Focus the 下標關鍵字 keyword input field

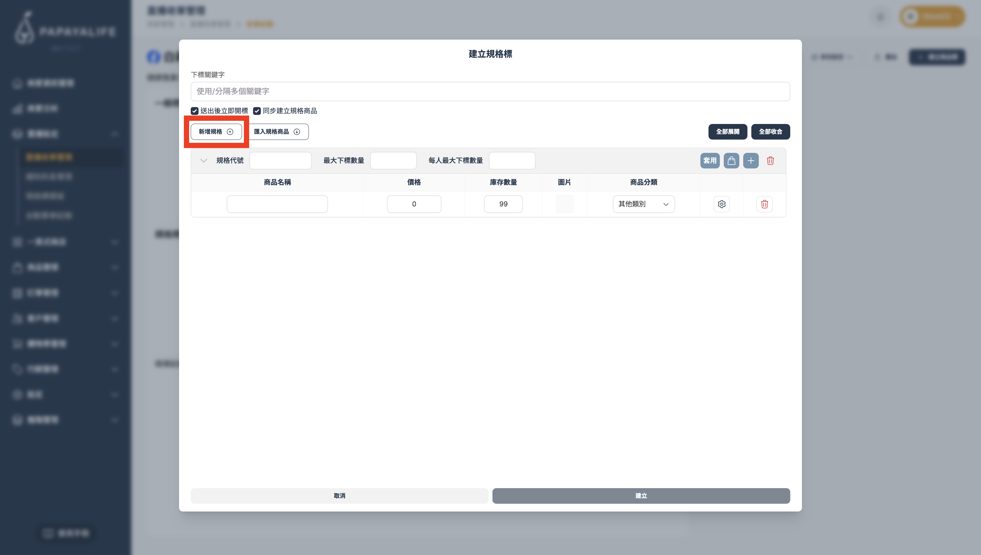490,92
